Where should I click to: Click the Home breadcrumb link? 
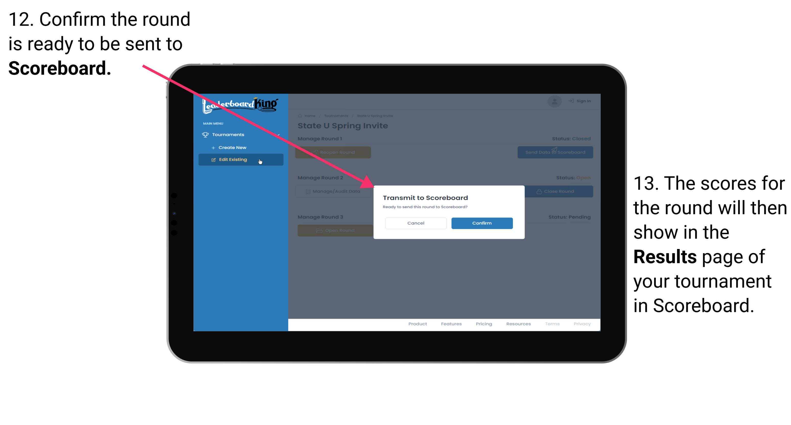pos(310,116)
